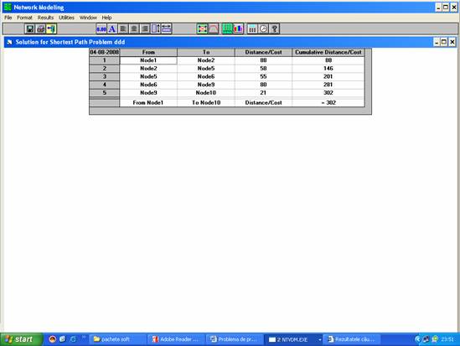Show graphic solution network icon
Viewport: 460px width, 346px height.
pos(202,28)
